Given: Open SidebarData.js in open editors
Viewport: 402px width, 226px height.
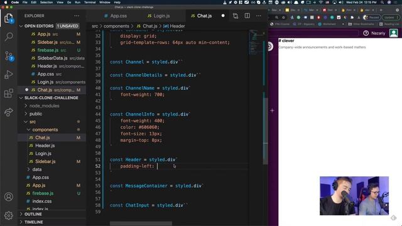Looking at the screenshot, I should click(x=52, y=58).
